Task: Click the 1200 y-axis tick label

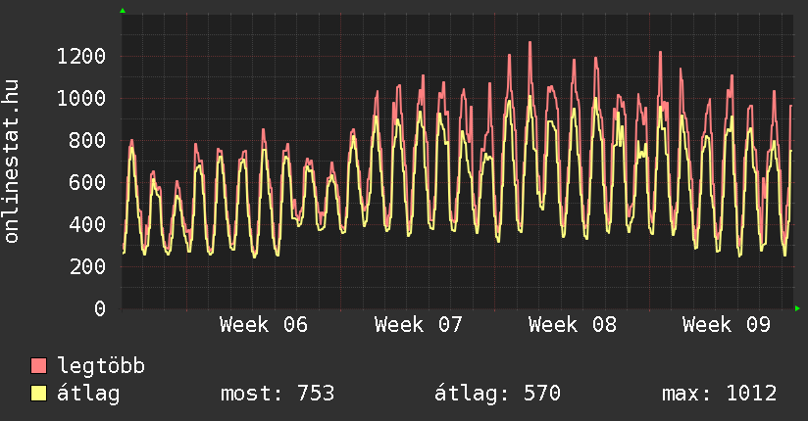Action: (80, 56)
